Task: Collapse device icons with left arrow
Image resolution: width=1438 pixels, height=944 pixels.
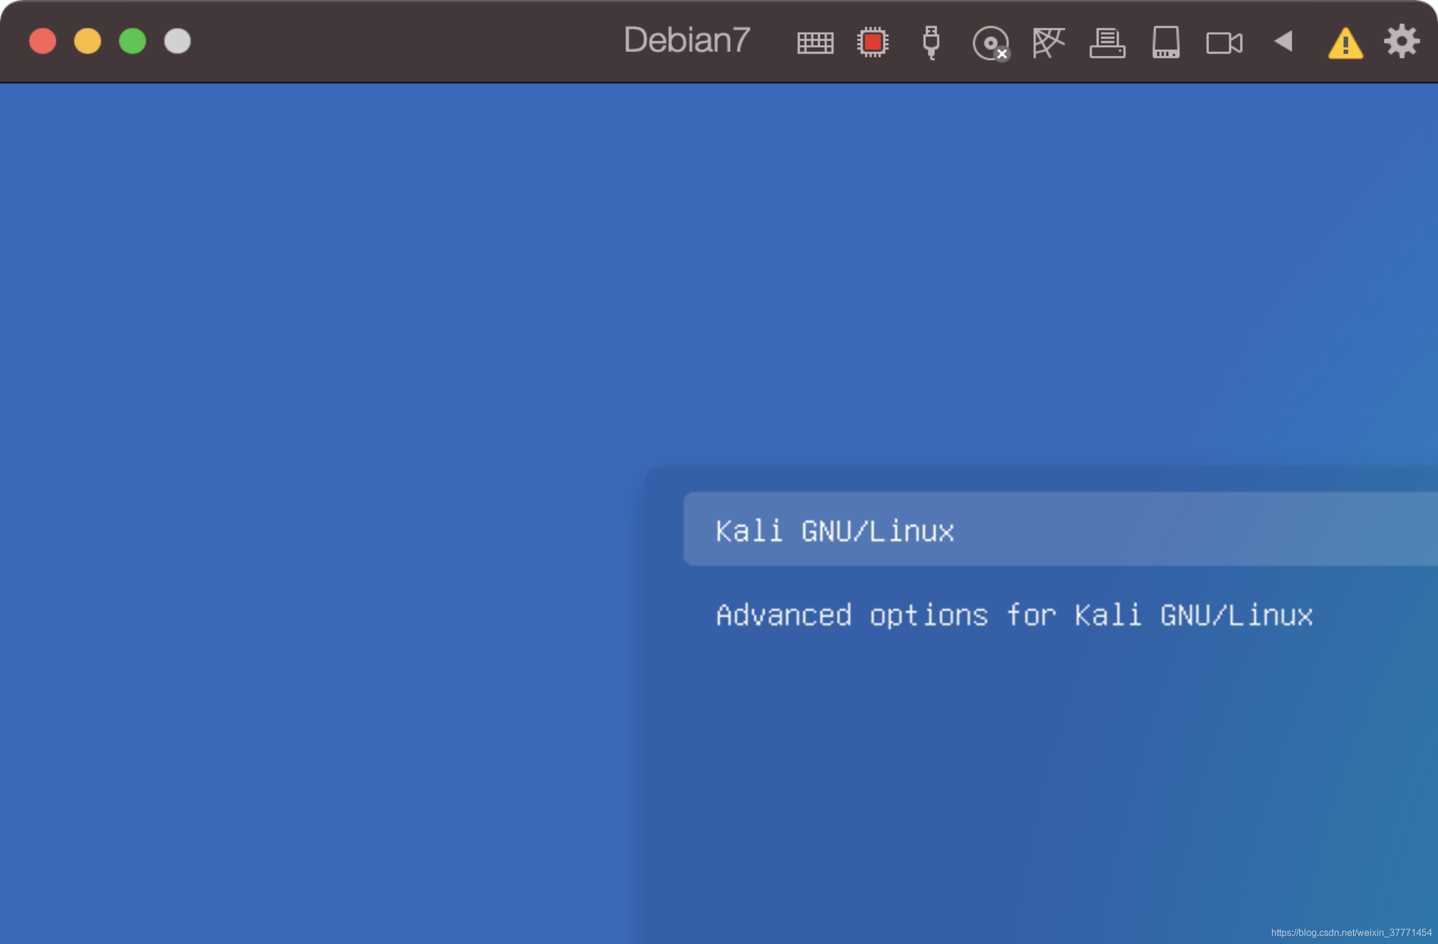Action: point(1283,41)
